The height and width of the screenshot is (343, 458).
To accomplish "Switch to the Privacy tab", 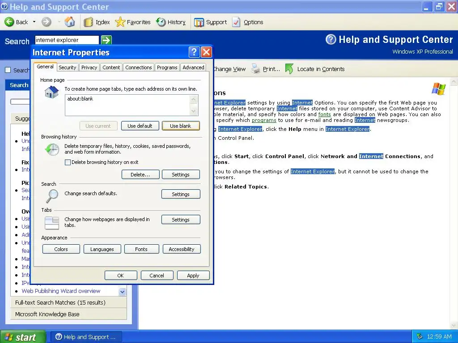I will click(x=89, y=67).
